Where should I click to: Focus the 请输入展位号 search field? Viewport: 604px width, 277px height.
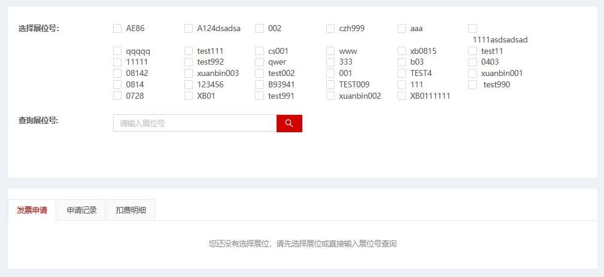coord(195,123)
